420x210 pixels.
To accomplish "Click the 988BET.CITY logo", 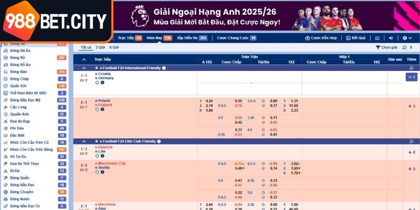I will click(x=56, y=21).
